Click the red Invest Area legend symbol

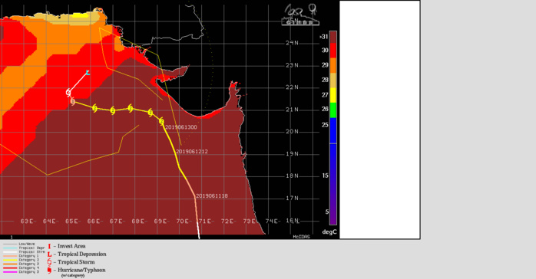(x=50, y=246)
